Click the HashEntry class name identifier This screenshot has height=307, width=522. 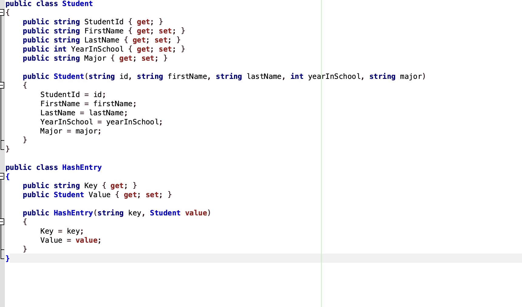point(82,167)
